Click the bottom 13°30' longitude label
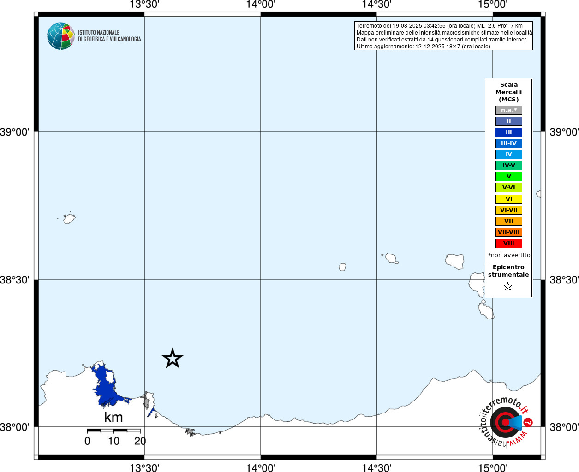The height and width of the screenshot is (472, 579). click(144, 468)
